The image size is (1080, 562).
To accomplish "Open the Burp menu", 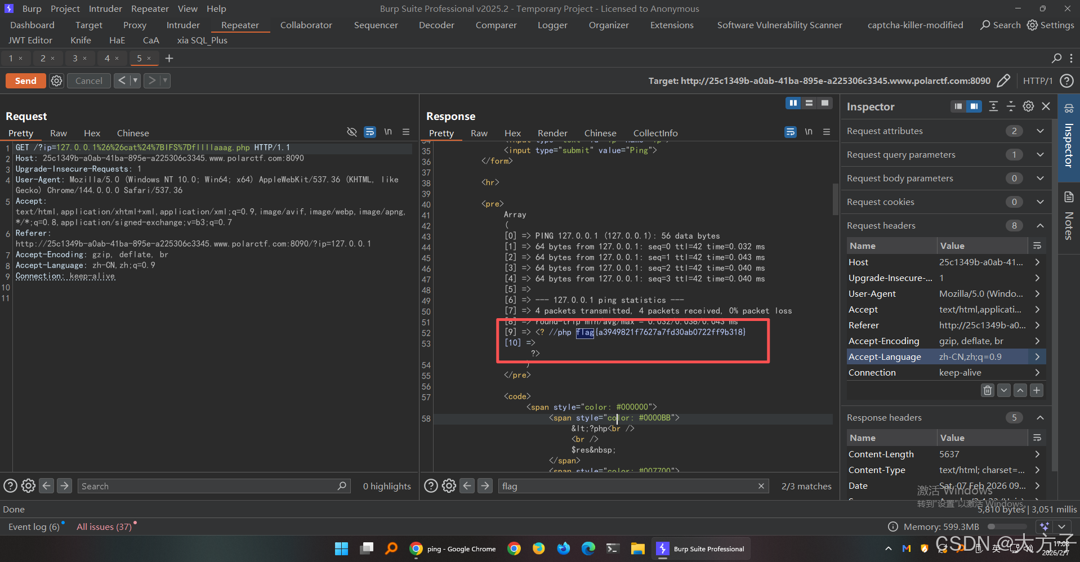I will coord(32,8).
